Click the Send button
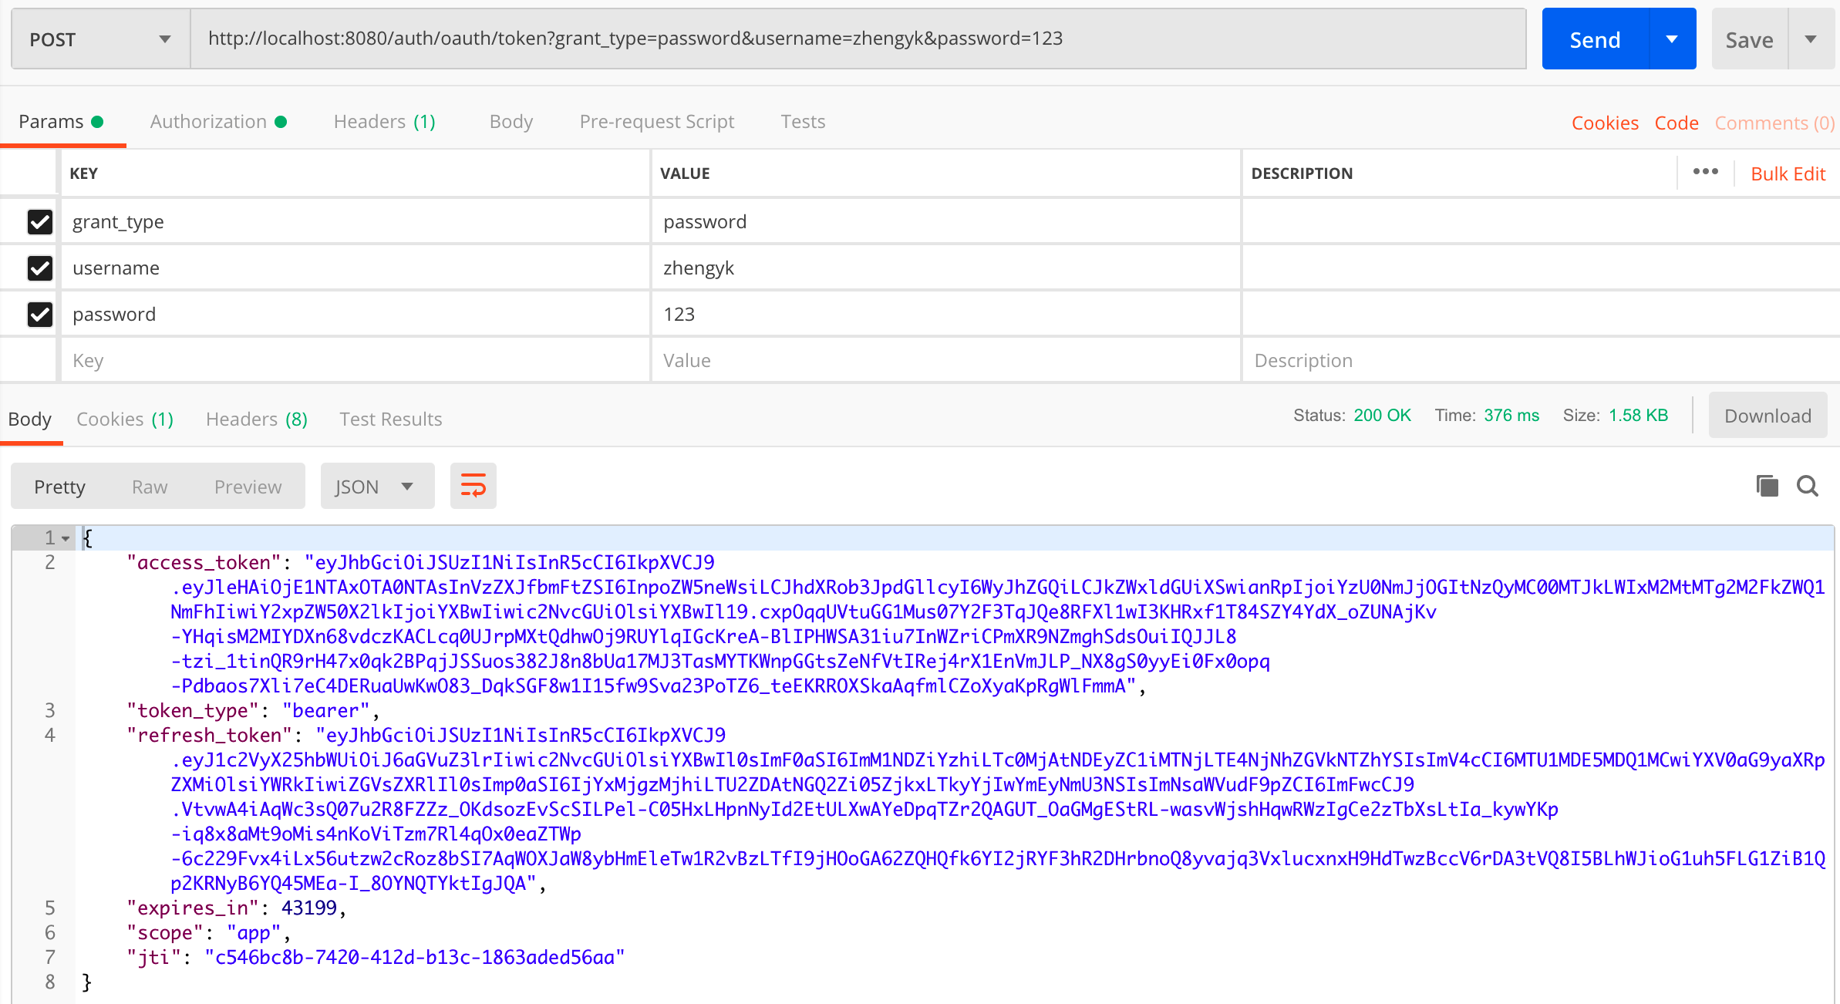The height and width of the screenshot is (1004, 1840). 1595,39
